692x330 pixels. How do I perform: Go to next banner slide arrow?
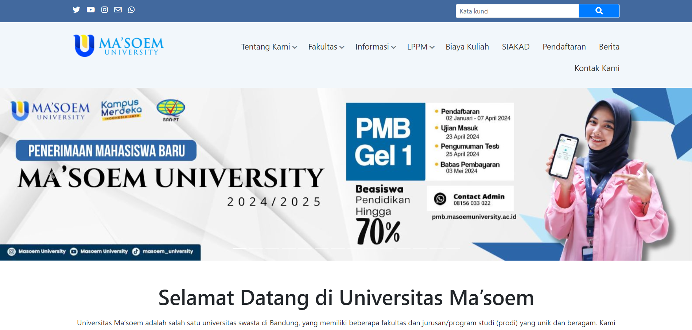[639, 174]
